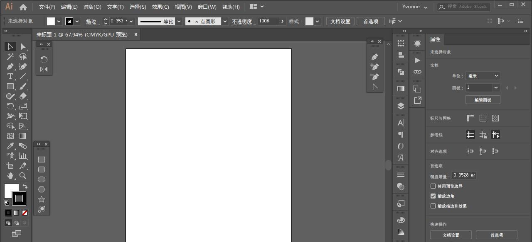The width and height of the screenshot is (532, 242).
Task: Select the Eraser tool
Action: [x=23, y=96]
